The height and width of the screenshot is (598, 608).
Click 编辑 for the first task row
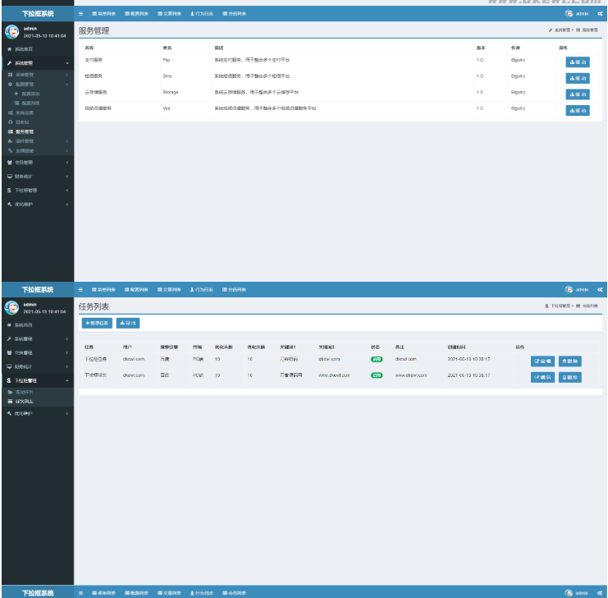coord(542,361)
